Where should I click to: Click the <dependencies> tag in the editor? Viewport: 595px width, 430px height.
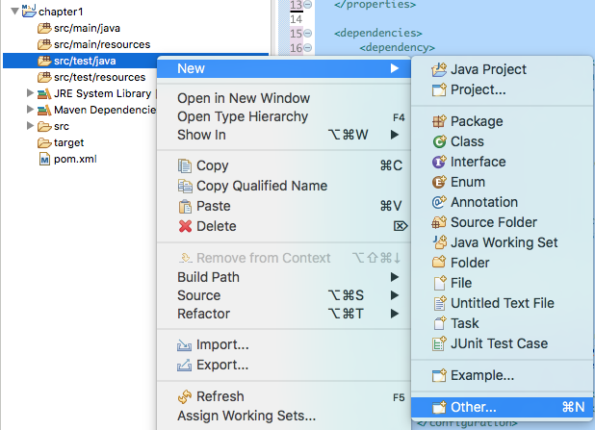tap(378, 33)
